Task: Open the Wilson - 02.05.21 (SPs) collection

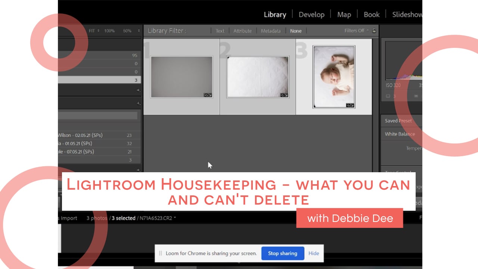Action: click(x=99, y=135)
